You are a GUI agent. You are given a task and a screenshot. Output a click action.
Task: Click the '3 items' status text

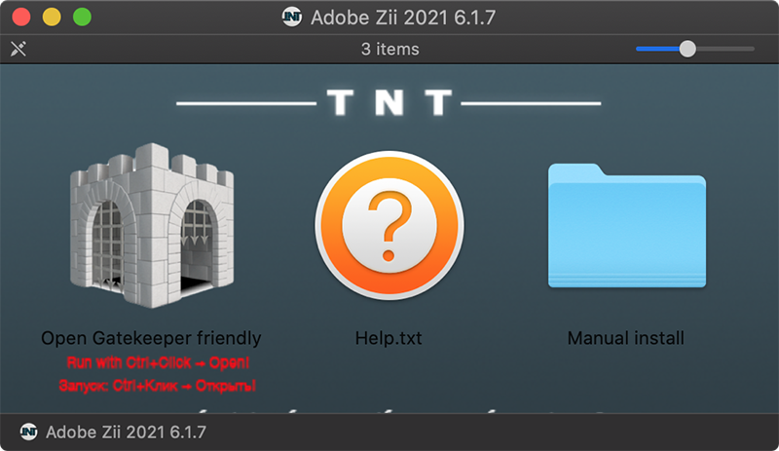(390, 49)
